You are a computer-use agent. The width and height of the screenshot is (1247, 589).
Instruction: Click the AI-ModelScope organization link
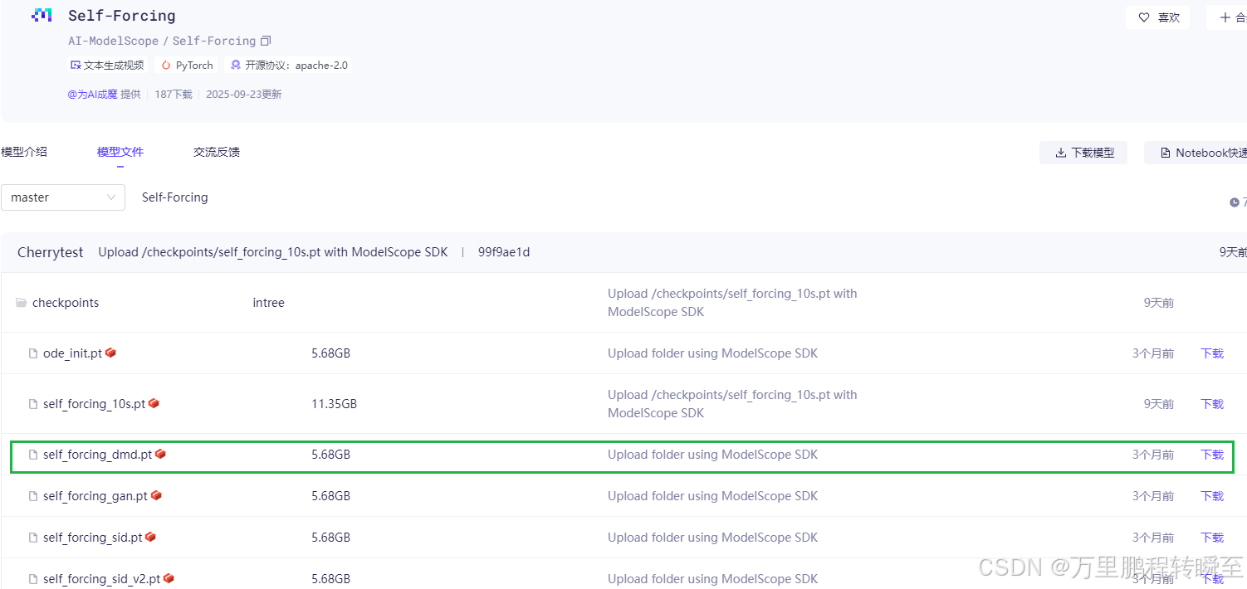click(x=113, y=41)
